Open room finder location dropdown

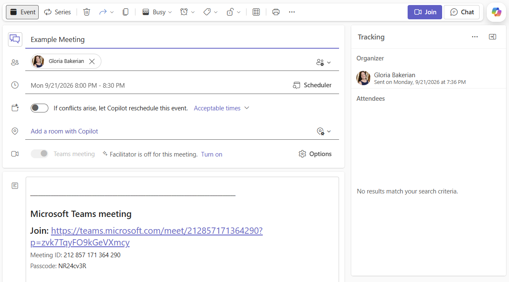click(x=323, y=131)
